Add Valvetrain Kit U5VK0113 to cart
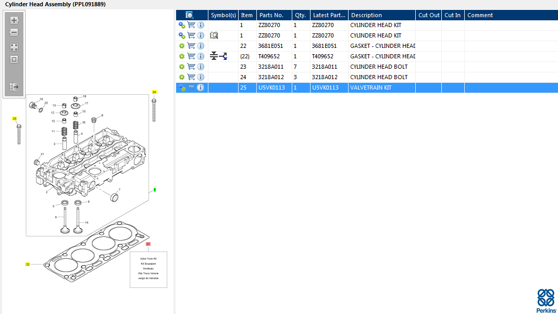Screen dimensions: 558x314 click(x=191, y=87)
